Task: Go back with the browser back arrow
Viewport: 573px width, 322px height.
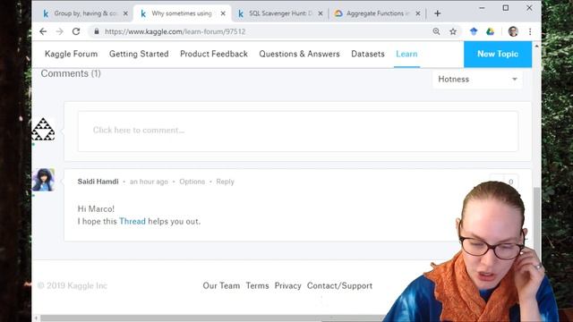Action: point(43,32)
